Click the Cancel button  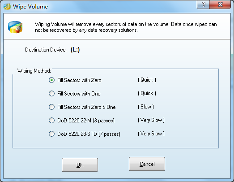point(147,164)
